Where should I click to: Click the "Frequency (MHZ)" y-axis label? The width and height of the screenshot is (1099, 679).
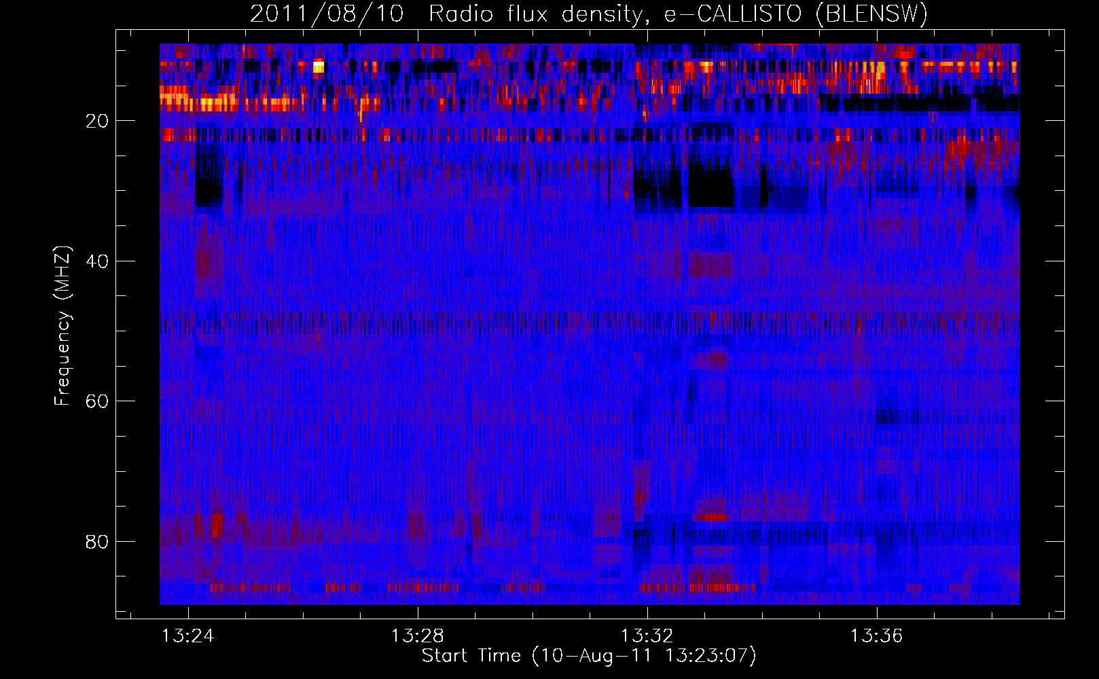62,326
